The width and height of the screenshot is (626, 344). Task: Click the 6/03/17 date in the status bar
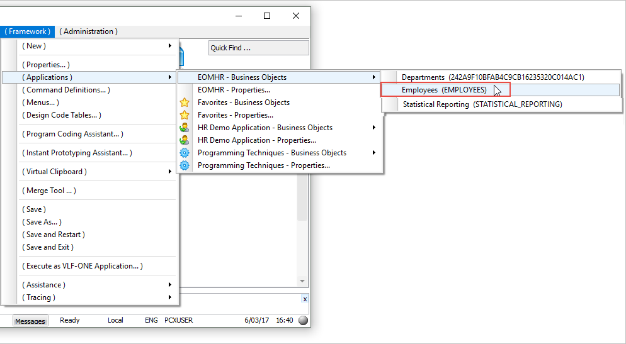(x=257, y=320)
